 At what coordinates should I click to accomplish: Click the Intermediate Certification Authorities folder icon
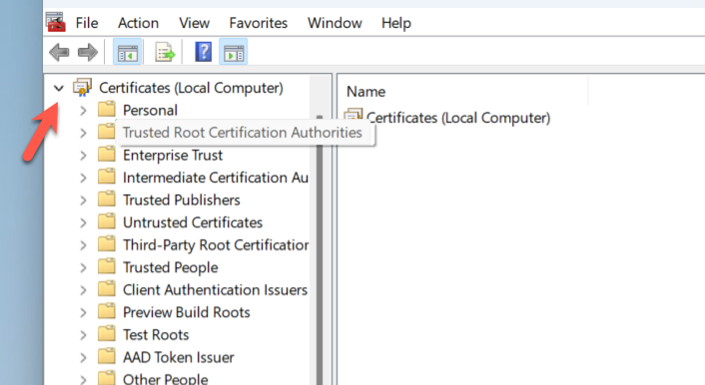click(107, 177)
